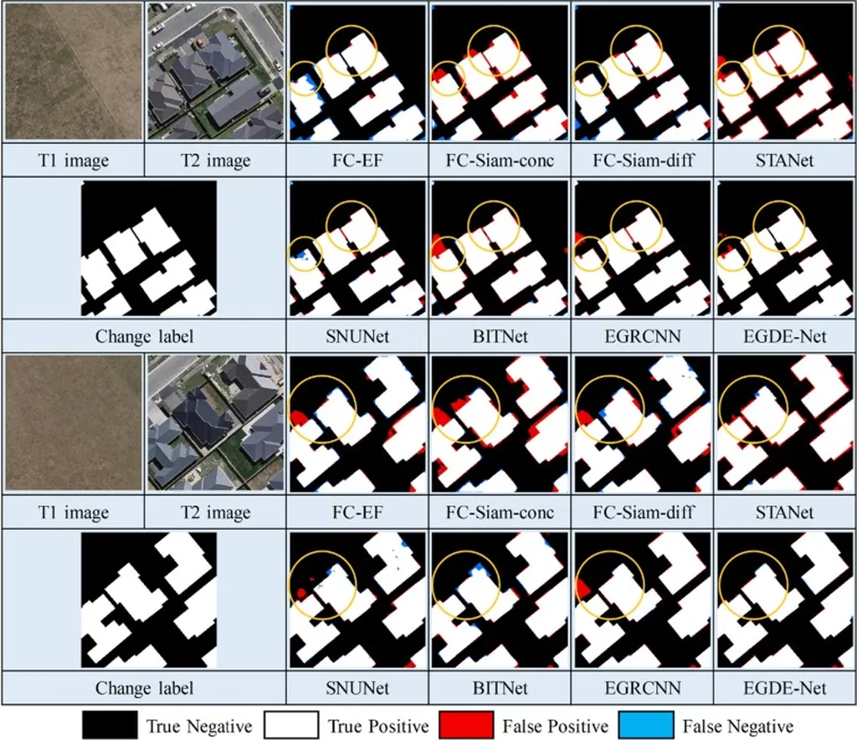Click the lower 'SNUNet' caption

[357, 688]
